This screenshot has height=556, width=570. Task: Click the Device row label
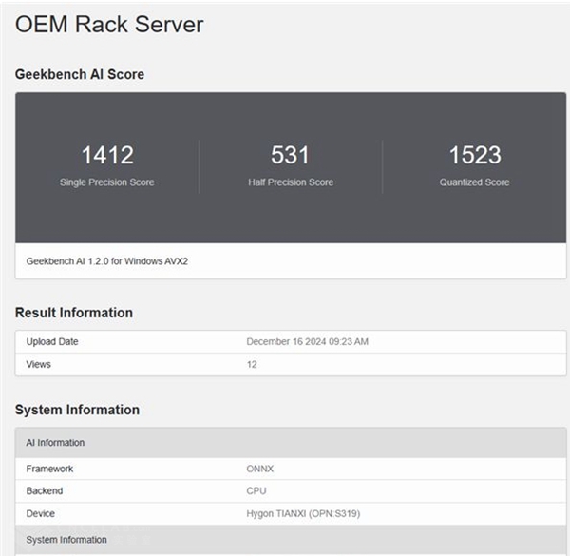40,513
